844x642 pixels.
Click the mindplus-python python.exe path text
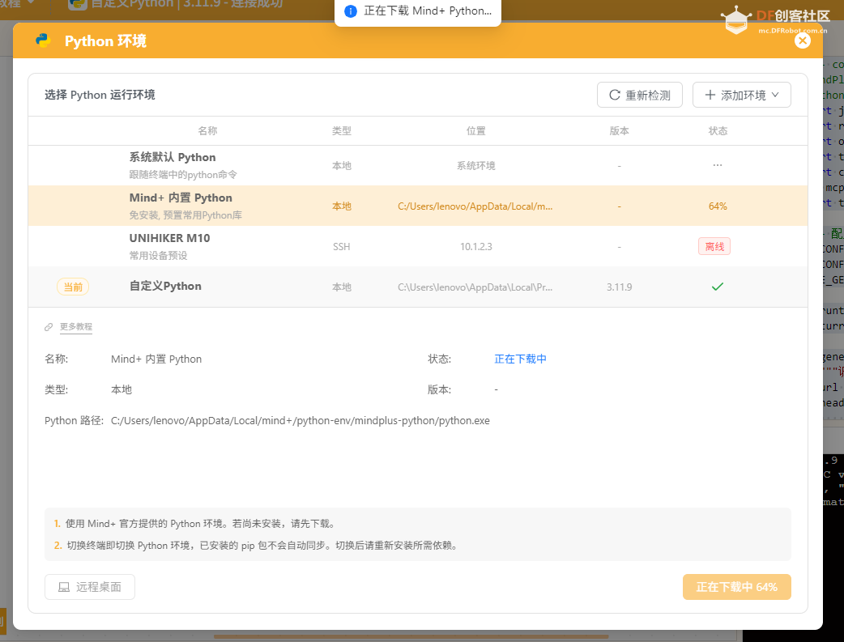click(301, 420)
